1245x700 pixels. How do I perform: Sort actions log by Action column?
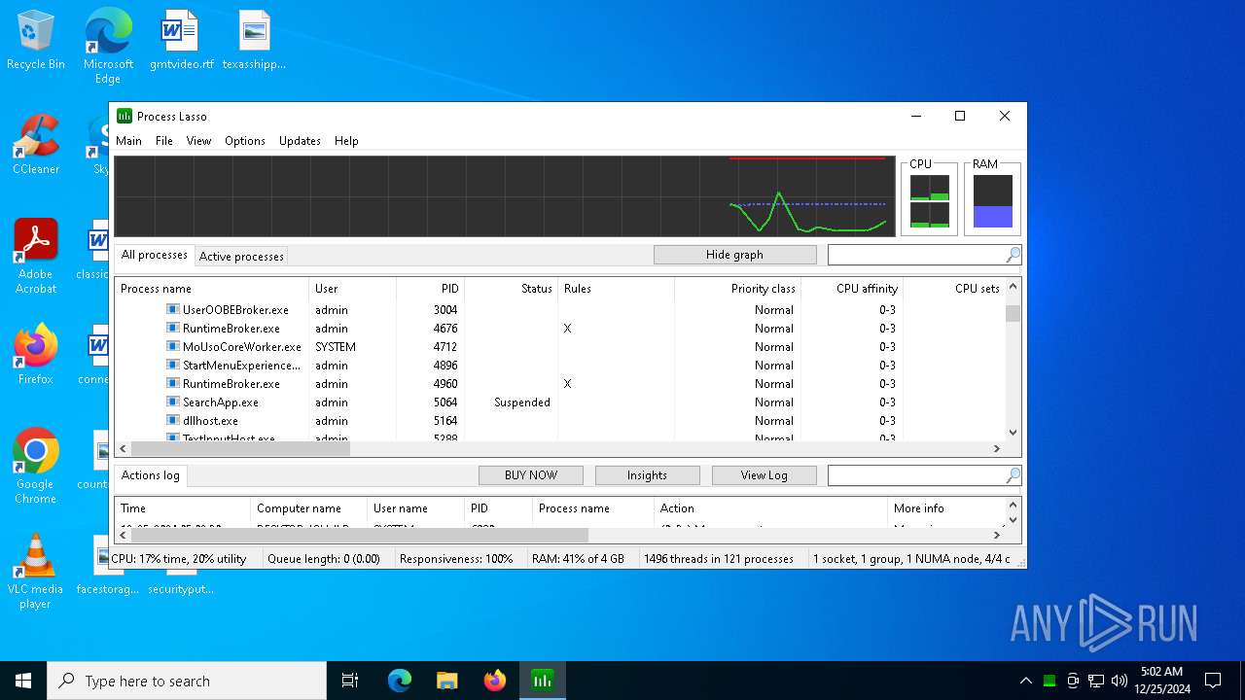click(x=771, y=508)
